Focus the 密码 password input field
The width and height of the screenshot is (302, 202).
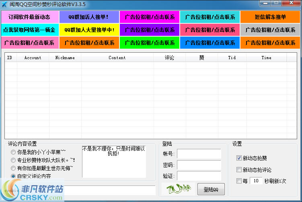click(199, 165)
